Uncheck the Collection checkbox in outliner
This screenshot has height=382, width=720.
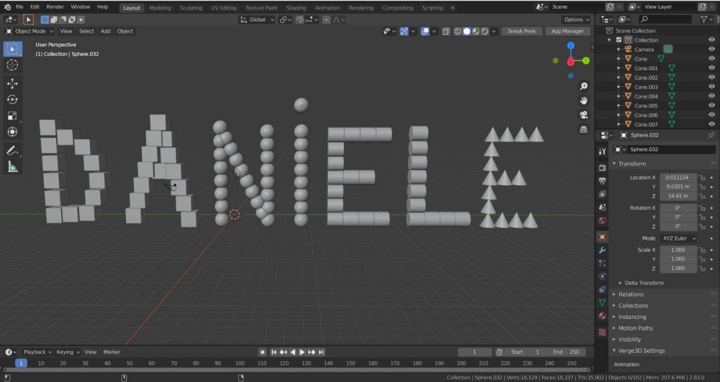[619, 40]
